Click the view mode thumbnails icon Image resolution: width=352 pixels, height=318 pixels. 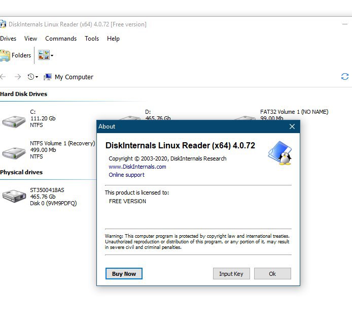coord(44,55)
